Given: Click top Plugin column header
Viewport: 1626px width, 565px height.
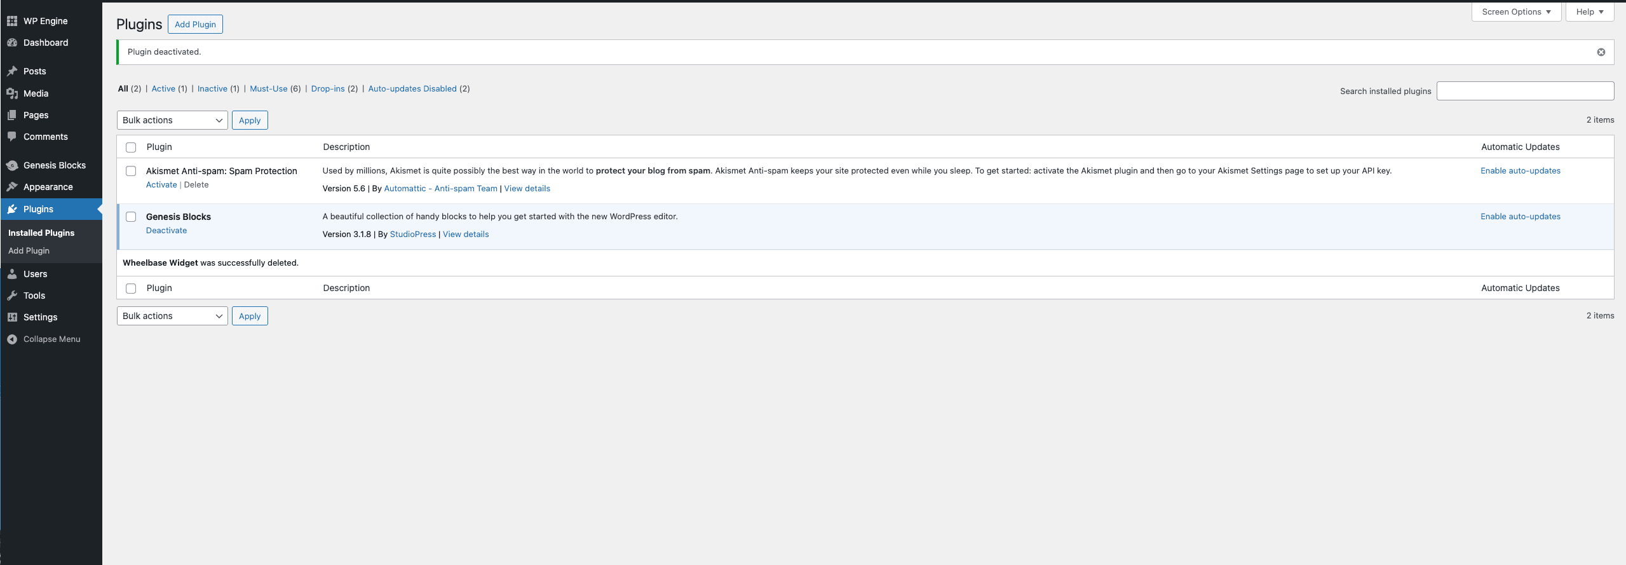Looking at the screenshot, I should click(159, 147).
